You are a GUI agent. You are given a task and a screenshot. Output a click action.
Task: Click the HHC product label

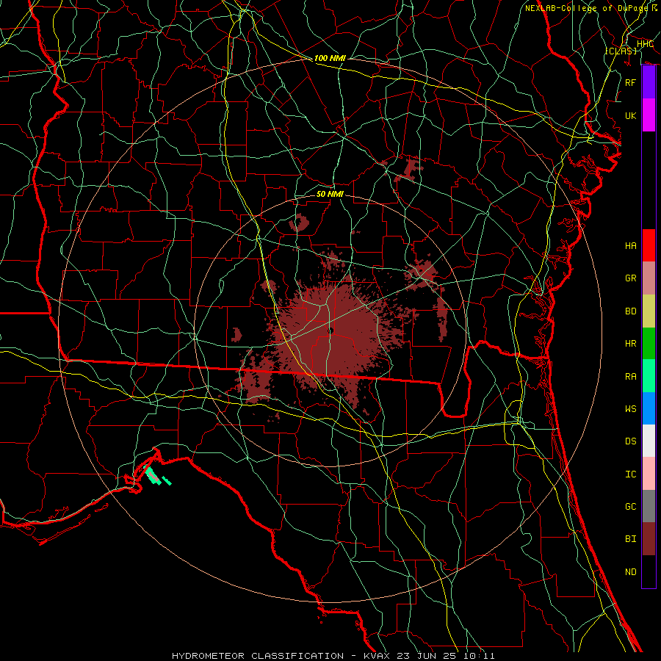click(645, 44)
